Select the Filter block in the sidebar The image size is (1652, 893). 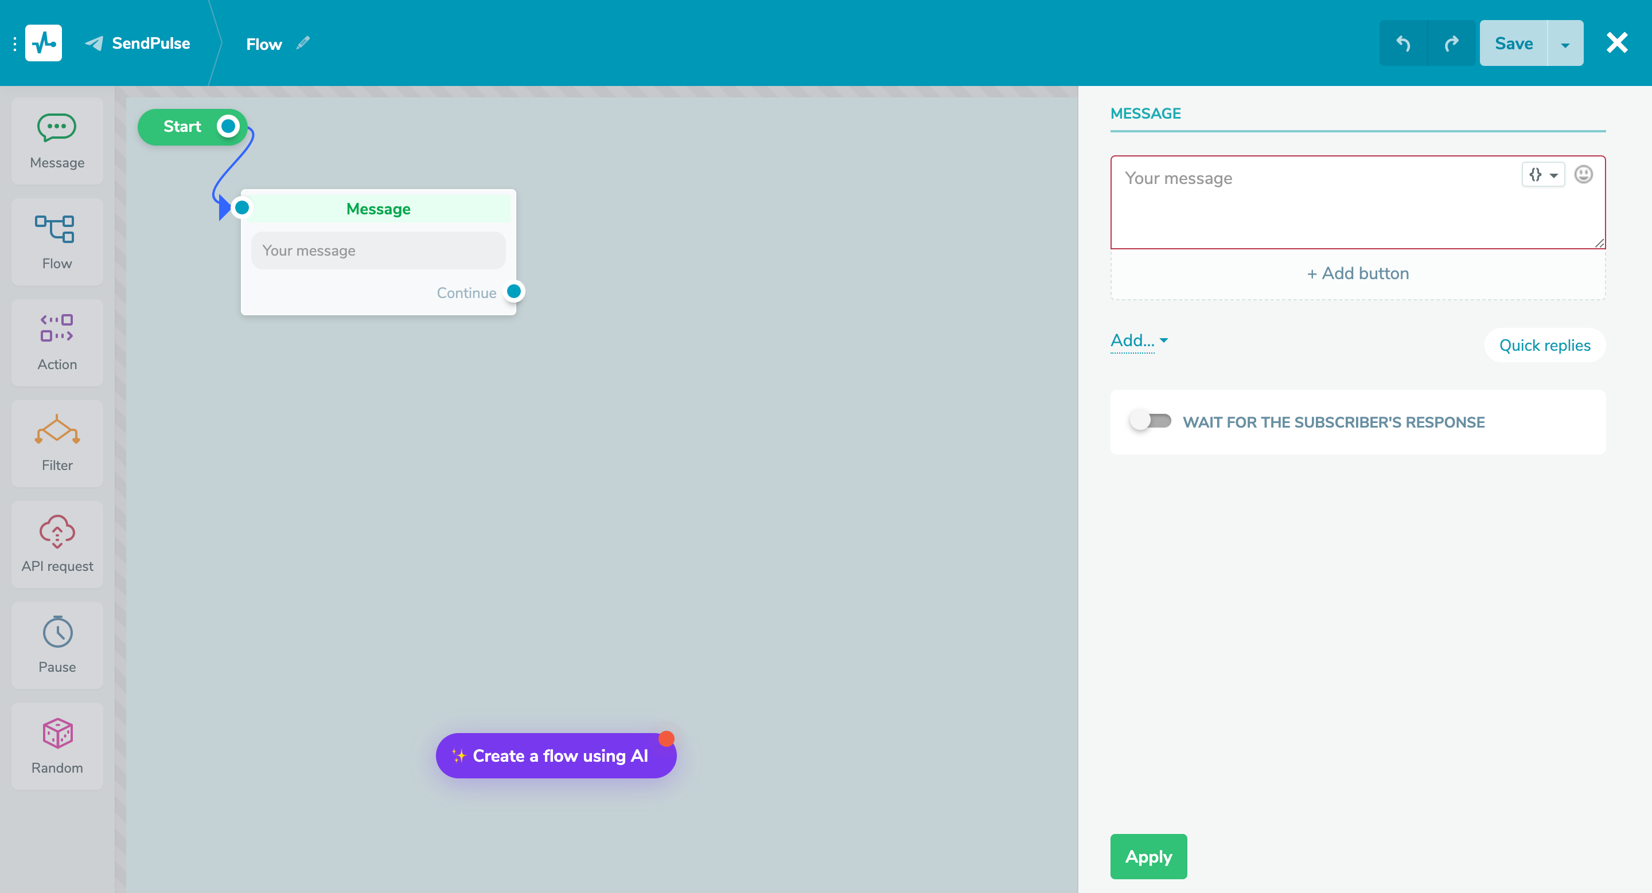pyautogui.click(x=56, y=443)
